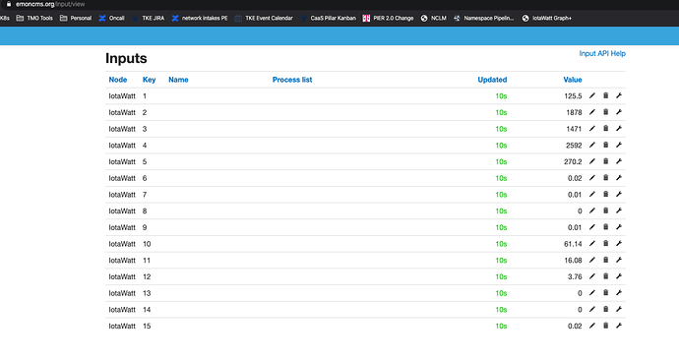Open the IotaWatt Graph+ bookmark
The image size is (679, 361).
point(546,18)
